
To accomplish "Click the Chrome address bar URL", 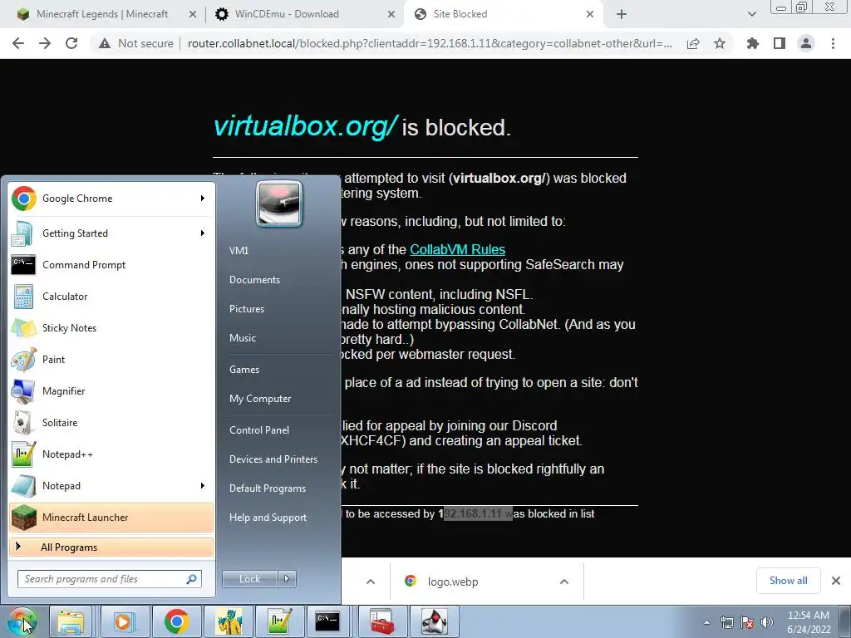I will pyautogui.click(x=430, y=43).
